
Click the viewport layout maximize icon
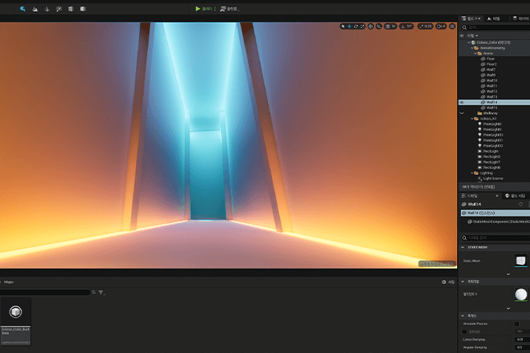pyautogui.click(x=452, y=26)
